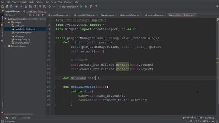Open the VCS menu
The height and width of the screenshot is (123, 219).
click(x=60, y=2)
